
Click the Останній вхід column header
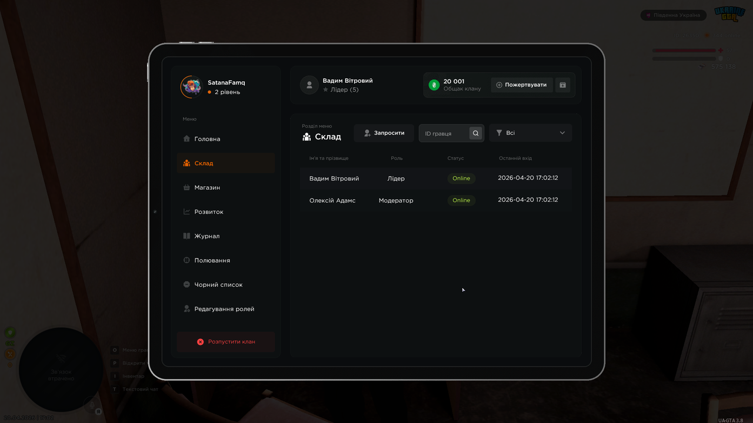[515, 159]
